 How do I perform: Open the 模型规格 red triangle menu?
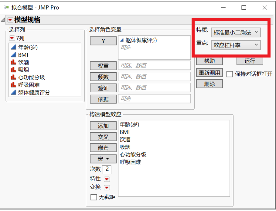(x=10, y=20)
